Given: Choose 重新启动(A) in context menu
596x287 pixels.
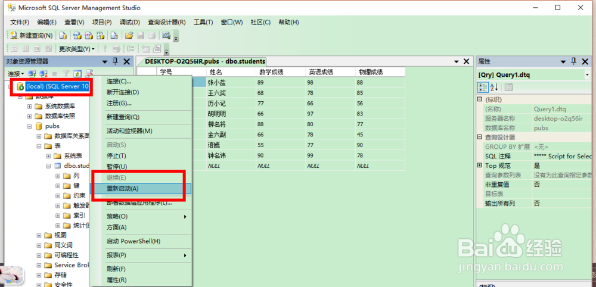Looking at the screenshot, I should (140, 188).
